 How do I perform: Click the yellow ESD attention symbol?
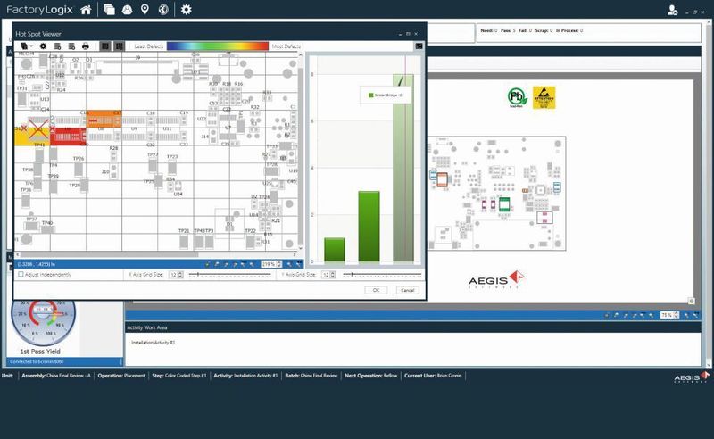(544, 97)
